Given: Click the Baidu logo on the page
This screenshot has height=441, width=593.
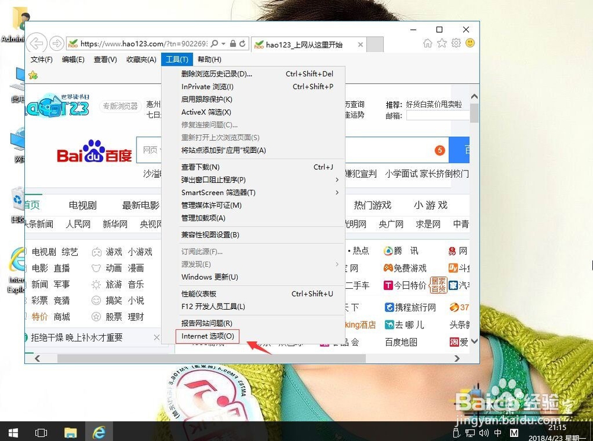Looking at the screenshot, I should [x=94, y=152].
